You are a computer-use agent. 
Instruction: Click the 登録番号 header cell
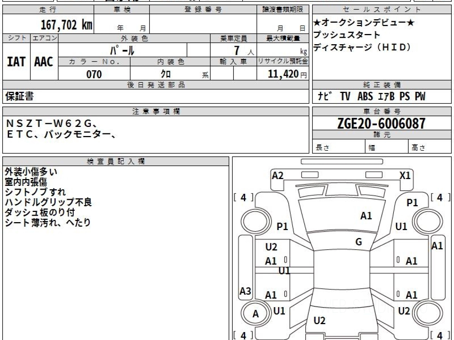pos(203,10)
